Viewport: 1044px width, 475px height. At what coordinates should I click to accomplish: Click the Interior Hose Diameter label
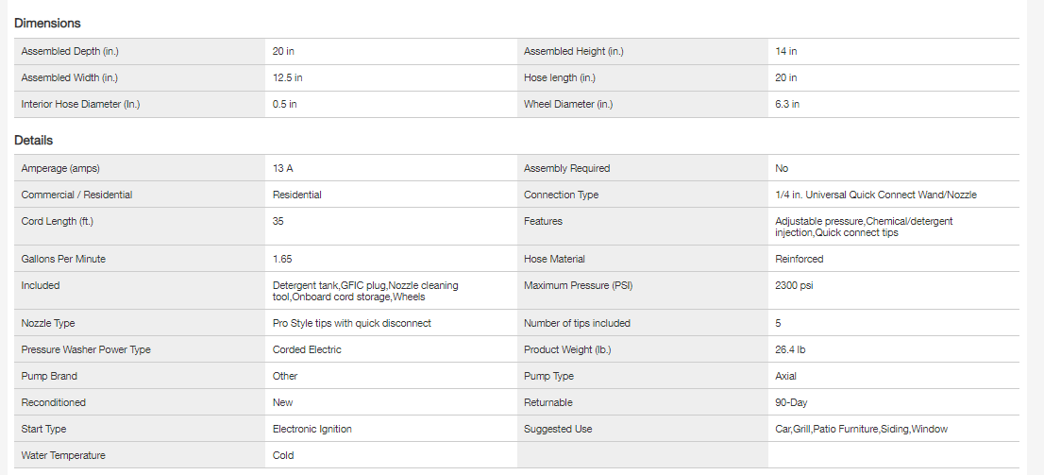[x=80, y=104]
